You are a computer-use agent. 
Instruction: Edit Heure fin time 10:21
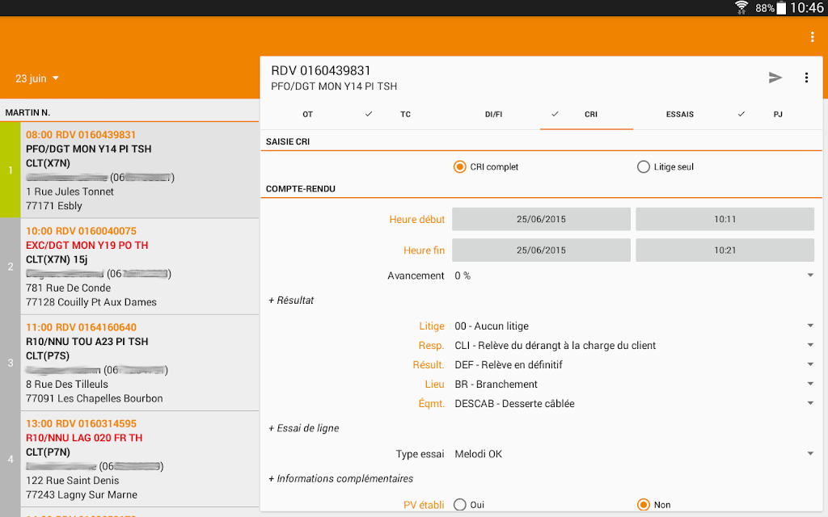point(725,250)
